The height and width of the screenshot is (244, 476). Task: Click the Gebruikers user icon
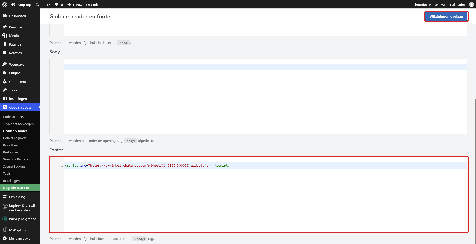tap(5, 81)
